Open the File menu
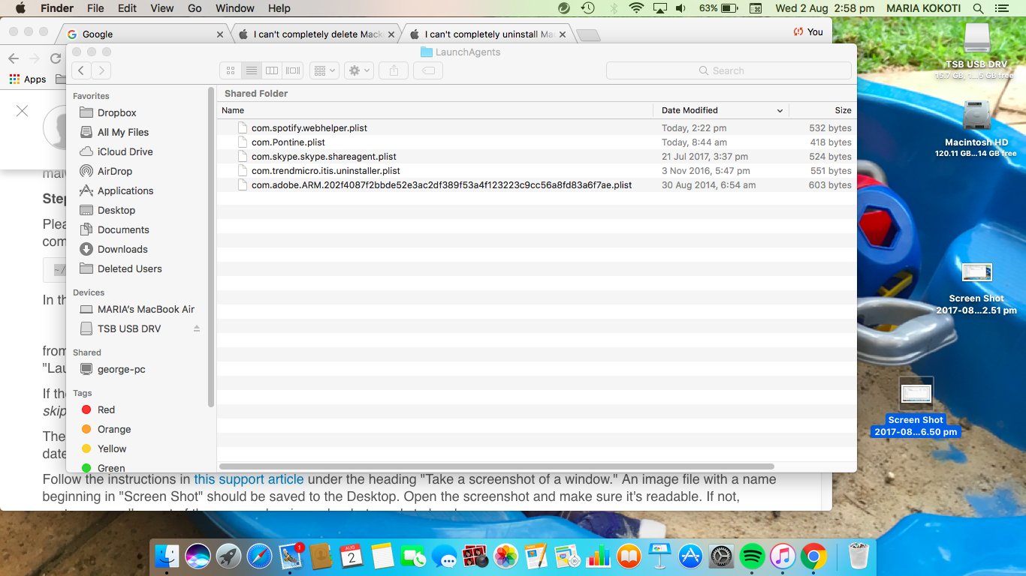This screenshot has height=576, width=1026. 95,8
